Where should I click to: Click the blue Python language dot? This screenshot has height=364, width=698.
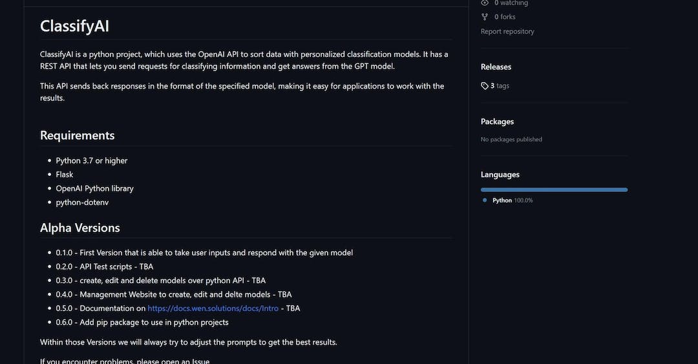[485, 200]
